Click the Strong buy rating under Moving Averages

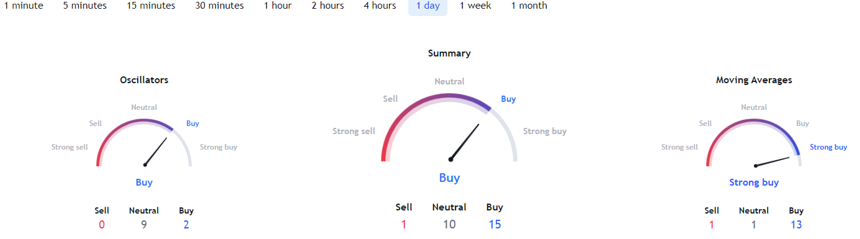tap(754, 183)
